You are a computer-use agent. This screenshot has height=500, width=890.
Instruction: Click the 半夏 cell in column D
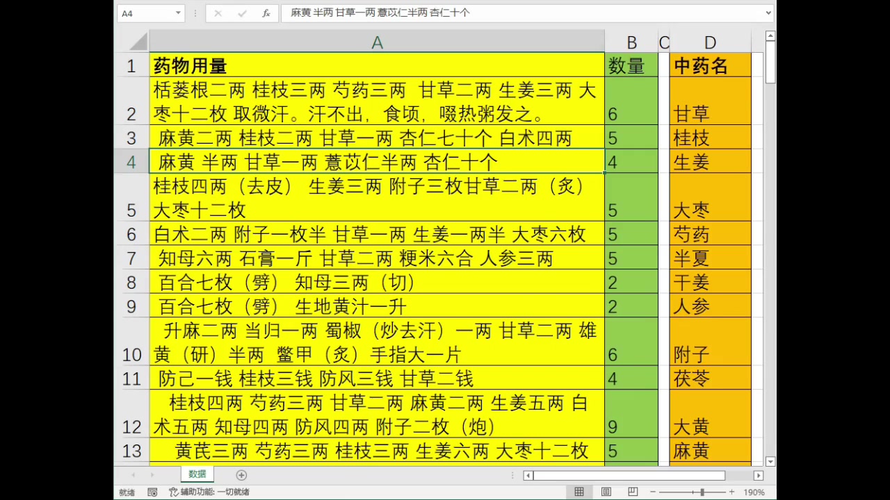pyautogui.click(x=710, y=258)
